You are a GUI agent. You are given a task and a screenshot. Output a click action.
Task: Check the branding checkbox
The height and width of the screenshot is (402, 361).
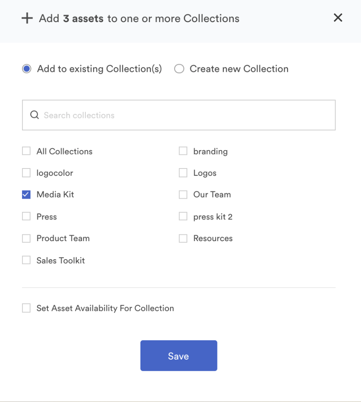[x=183, y=151]
